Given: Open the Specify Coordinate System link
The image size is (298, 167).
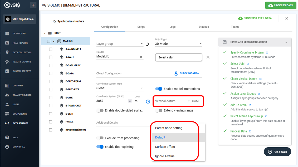Looking at the screenshot, I should tap(247, 52).
